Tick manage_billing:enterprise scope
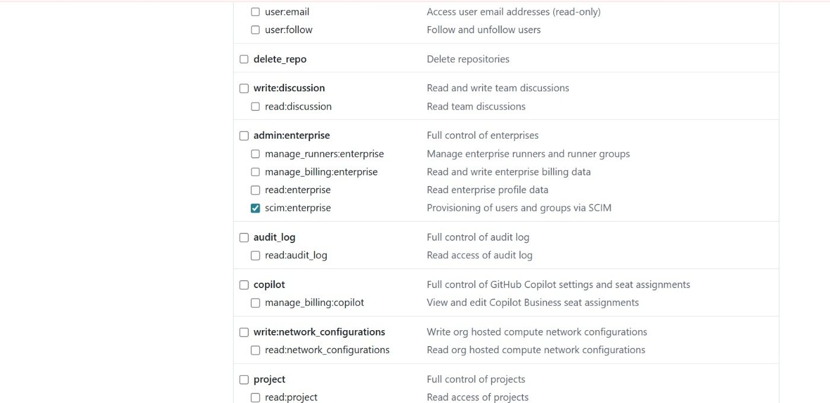The width and height of the screenshot is (830, 403). [x=256, y=172]
